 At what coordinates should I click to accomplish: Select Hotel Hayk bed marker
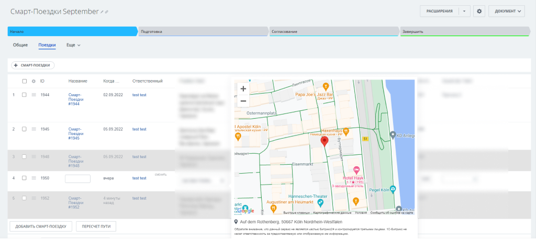pos(356,169)
